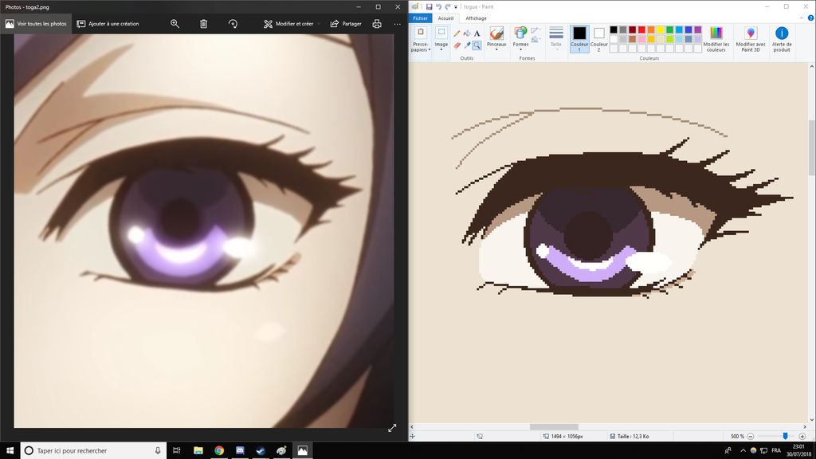Screen dimensions: 816x459
Task: Open the shape outline dropdown in Formes group
Action: [x=535, y=31]
